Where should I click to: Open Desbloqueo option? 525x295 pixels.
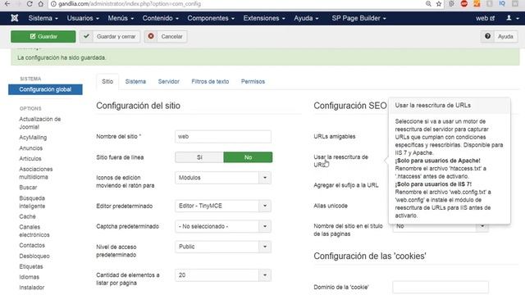click(34, 256)
